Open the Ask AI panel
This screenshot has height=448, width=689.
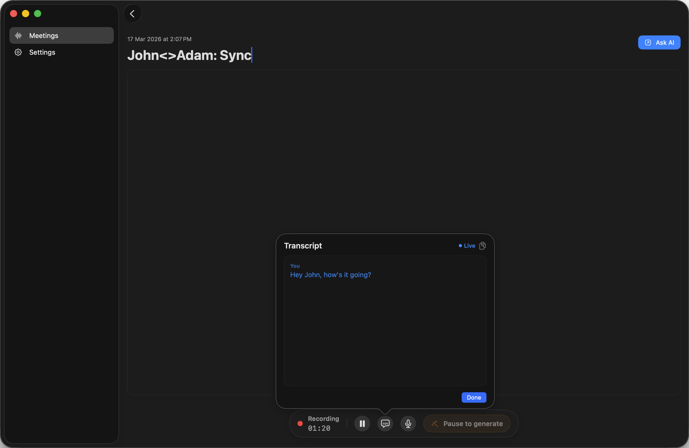click(659, 42)
